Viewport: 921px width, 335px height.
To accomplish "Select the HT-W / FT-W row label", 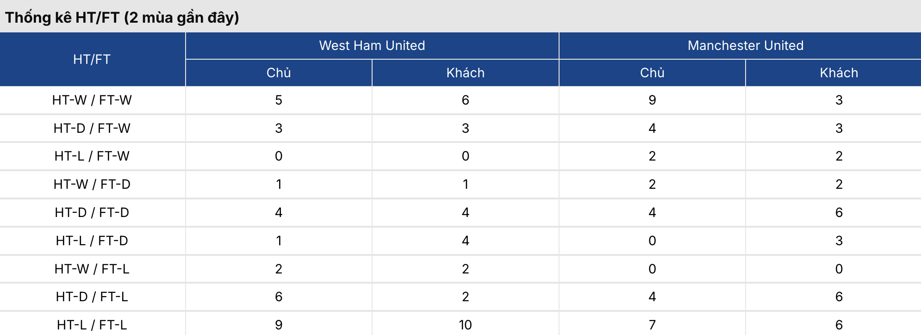I will [x=92, y=100].
